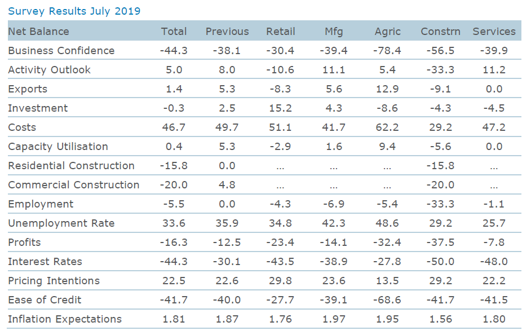Select the Agric column header

tap(387, 32)
